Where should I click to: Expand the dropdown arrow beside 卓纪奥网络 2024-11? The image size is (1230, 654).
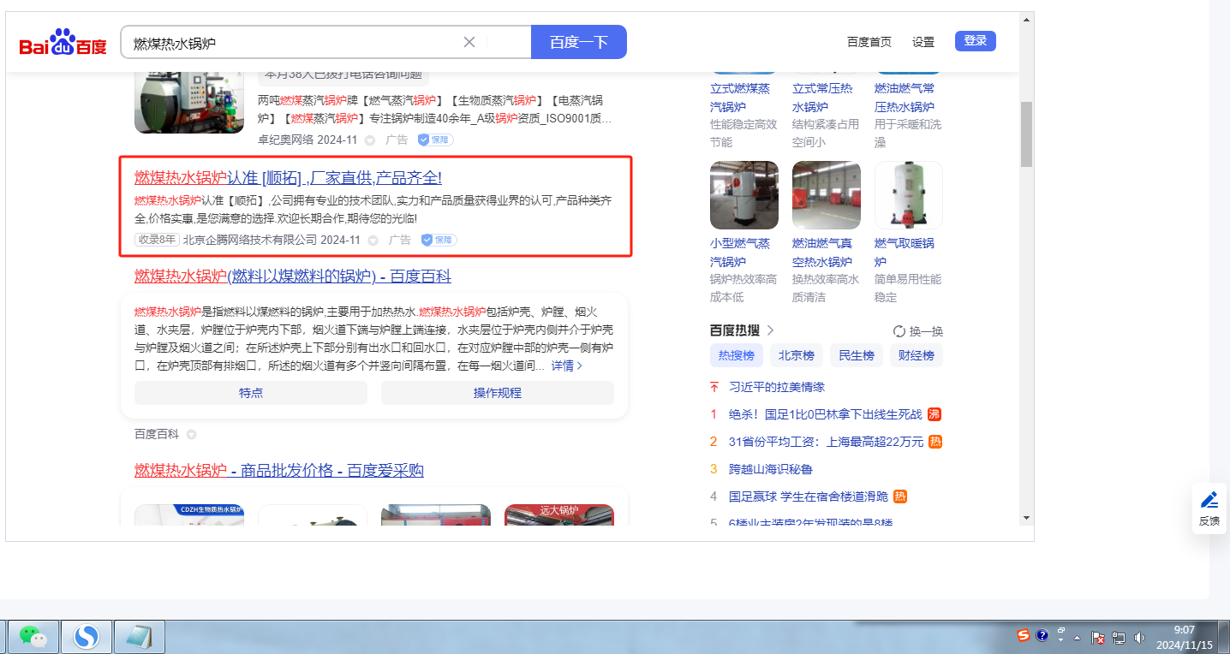point(370,140)
